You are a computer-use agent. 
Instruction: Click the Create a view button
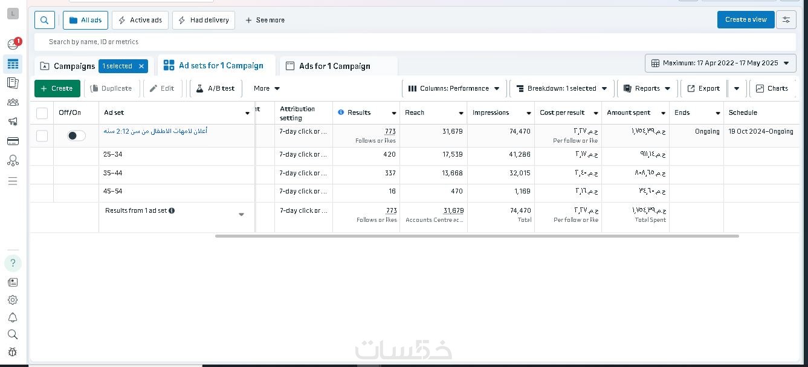coord(746,19)
